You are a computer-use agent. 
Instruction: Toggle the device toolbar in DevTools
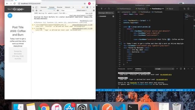point(37,7)
